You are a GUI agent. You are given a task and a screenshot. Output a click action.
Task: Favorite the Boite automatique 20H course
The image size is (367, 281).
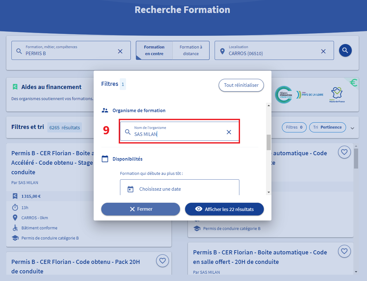pos(344,251)
